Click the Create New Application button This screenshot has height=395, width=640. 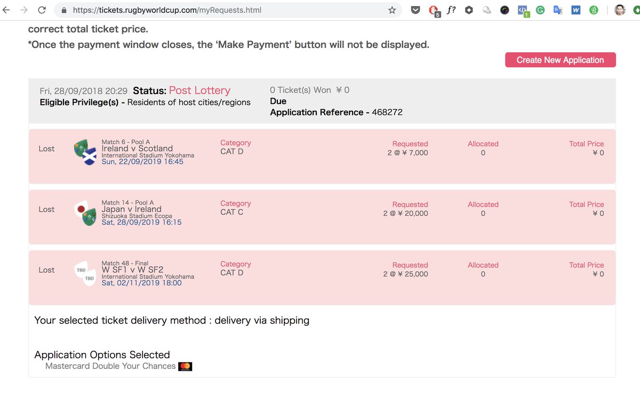point(561,60)
